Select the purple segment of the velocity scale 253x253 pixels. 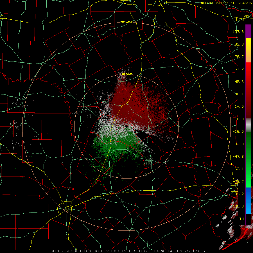pyautogui.click(x=248, y=31)
